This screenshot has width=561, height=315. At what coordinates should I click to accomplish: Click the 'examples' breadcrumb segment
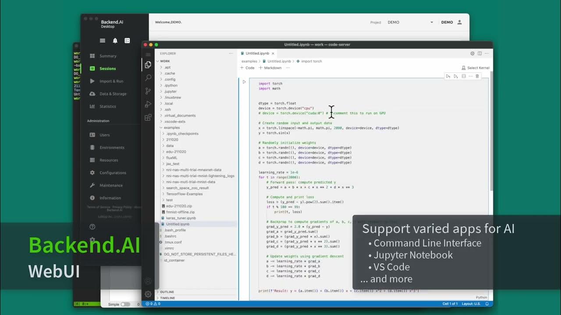tap(249, 61)
